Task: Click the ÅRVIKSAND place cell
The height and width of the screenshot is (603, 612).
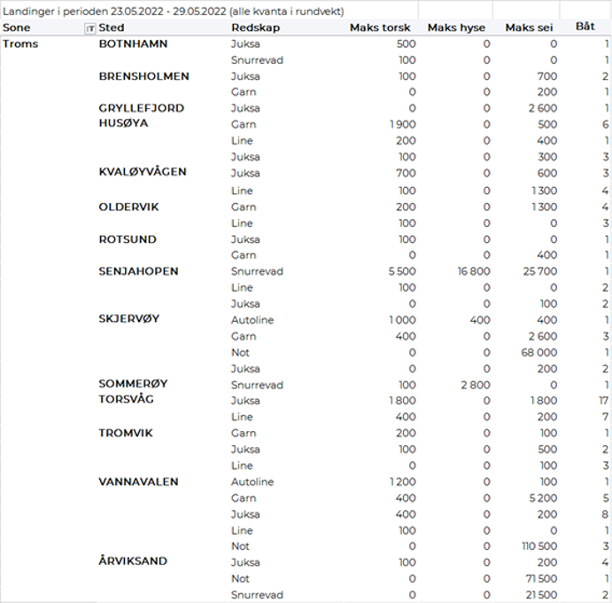Action: point(133,562)
